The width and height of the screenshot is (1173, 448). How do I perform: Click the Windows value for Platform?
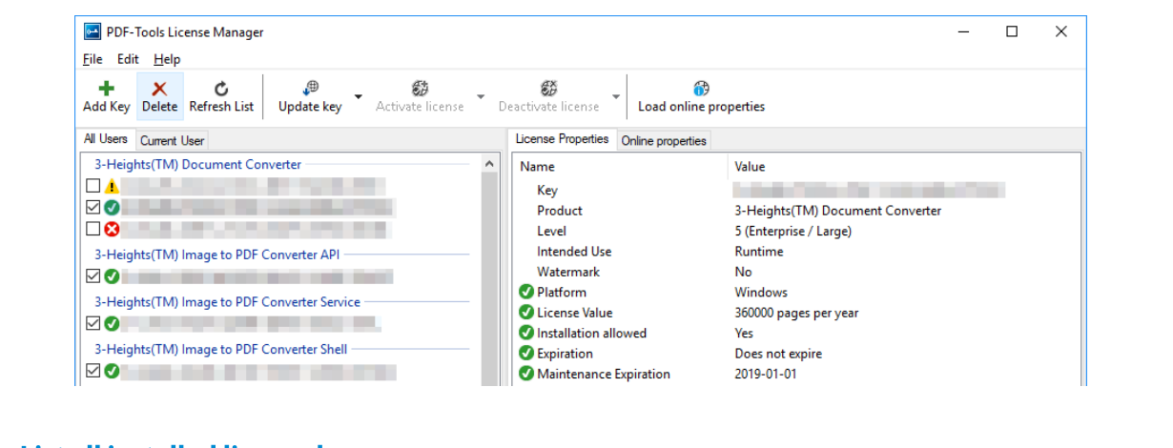761,293
